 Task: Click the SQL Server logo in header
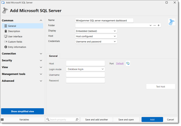pos(5,10)
